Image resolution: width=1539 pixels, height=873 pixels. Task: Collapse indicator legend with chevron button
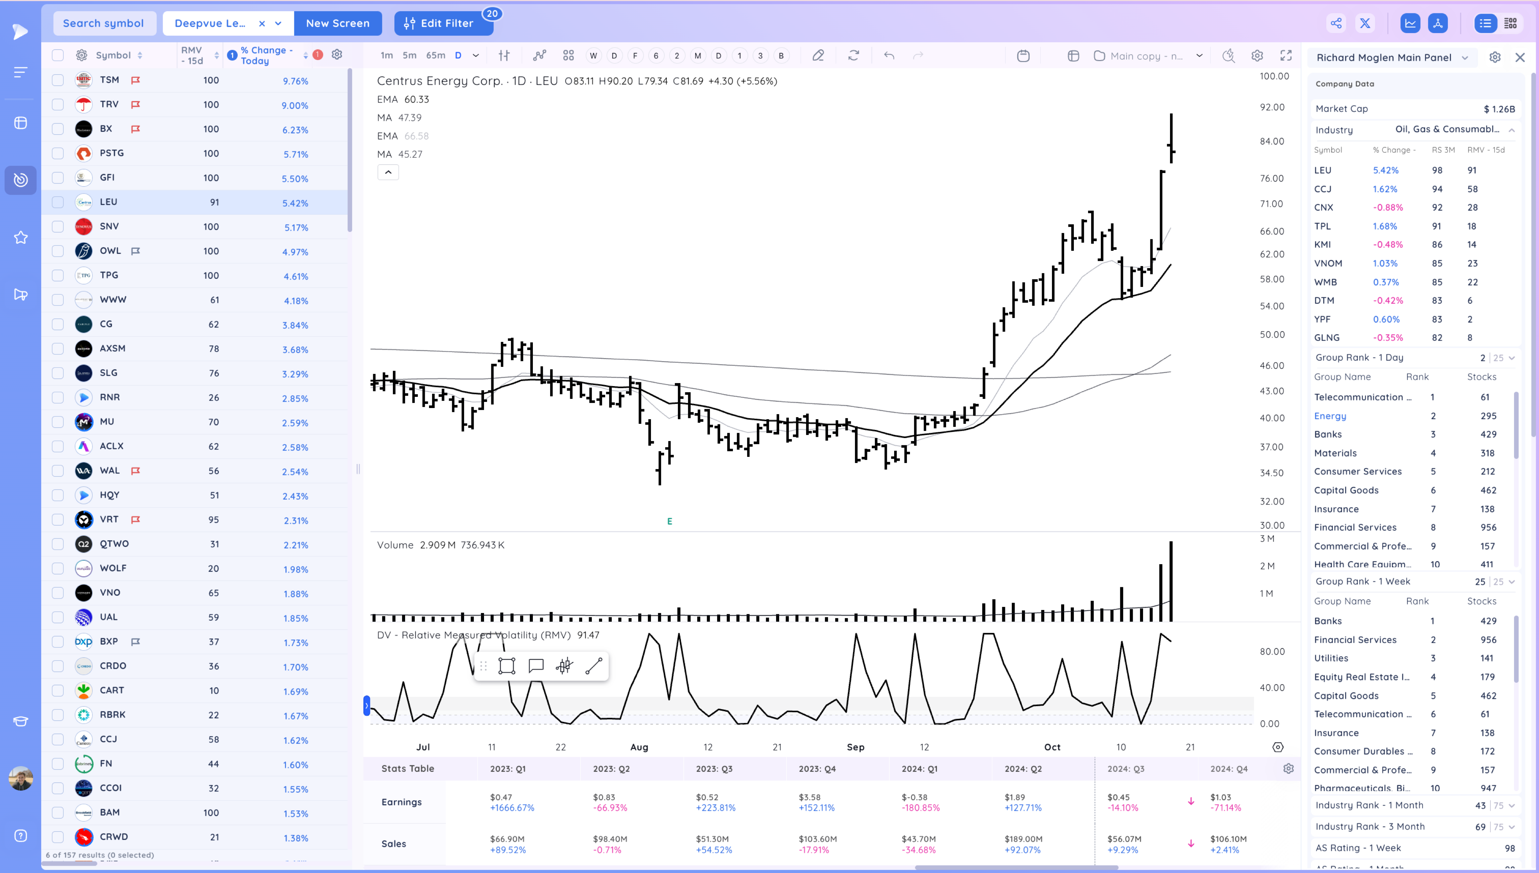388,173
